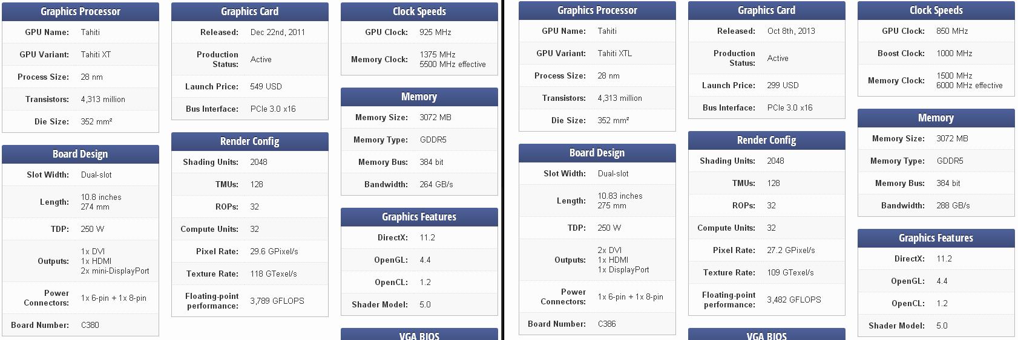1018x340 pixels.
Task: Select the 850 MHz GPU clock value
Action: (x=952, y=31)
